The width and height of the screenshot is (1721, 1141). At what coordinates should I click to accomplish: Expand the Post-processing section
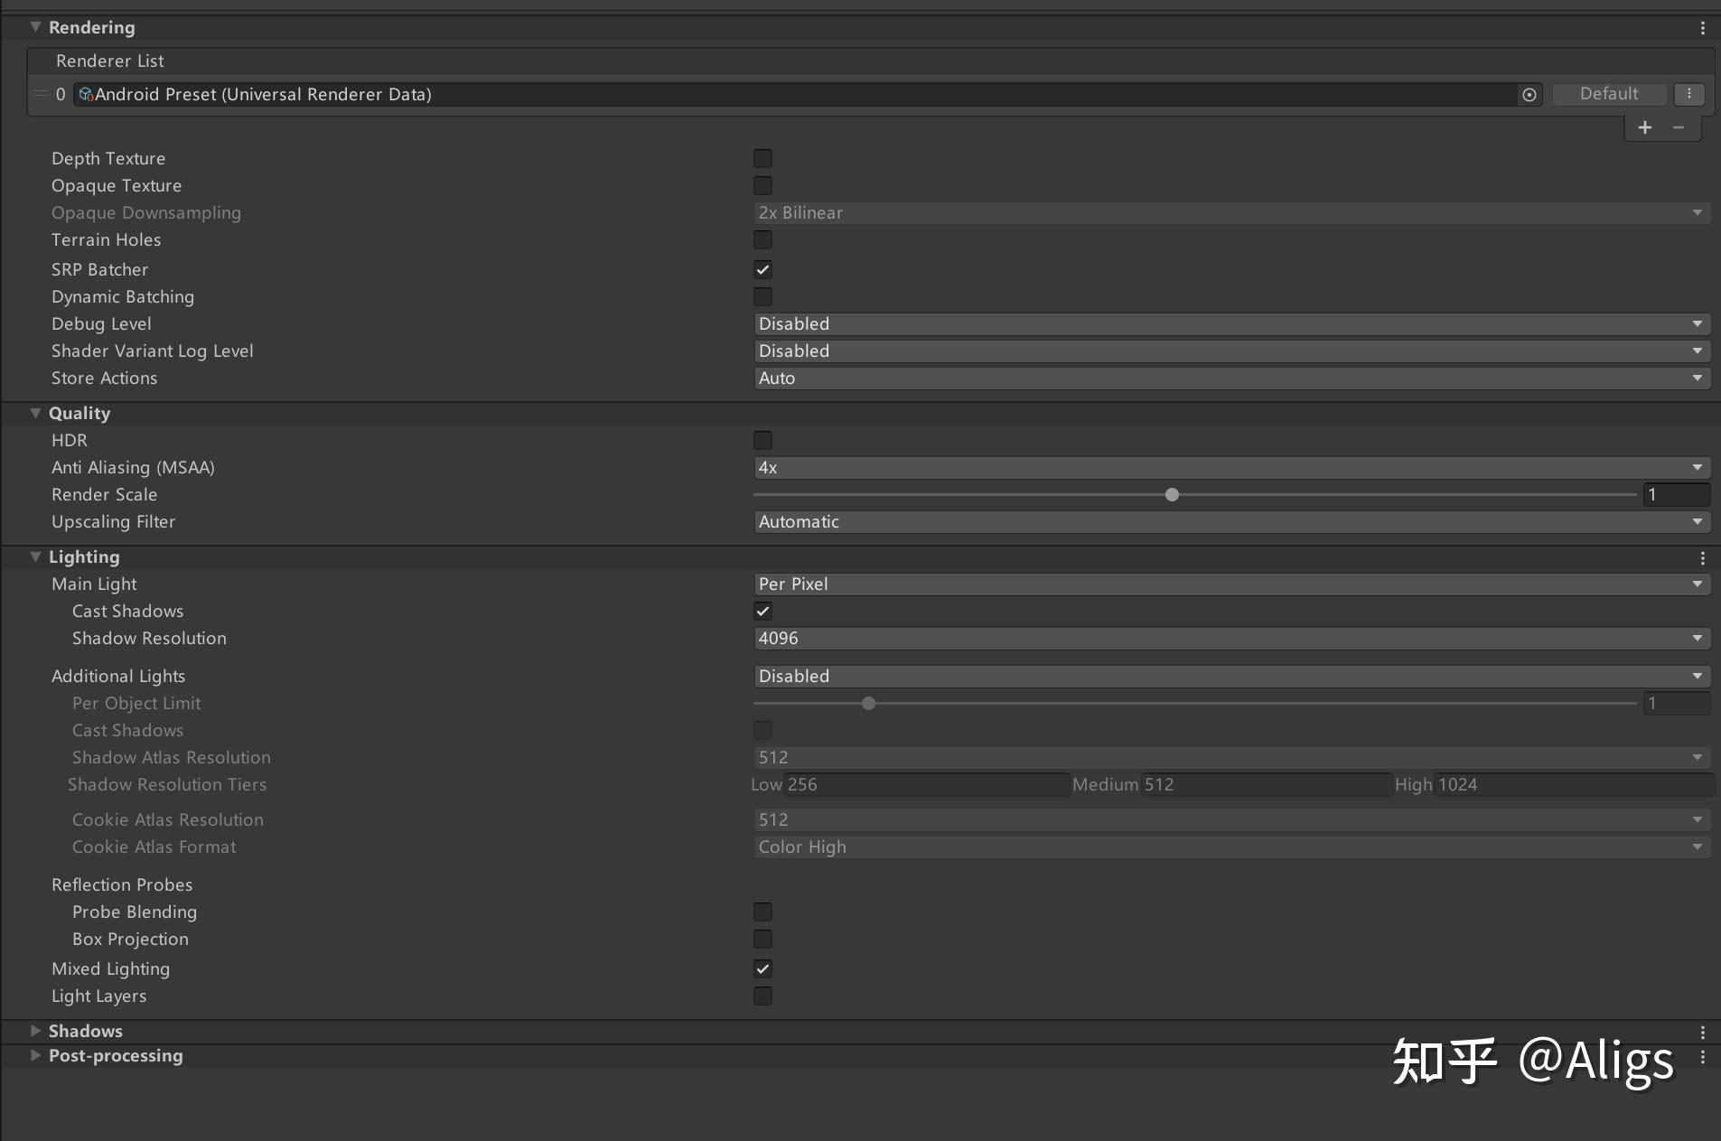point(36,1055)
